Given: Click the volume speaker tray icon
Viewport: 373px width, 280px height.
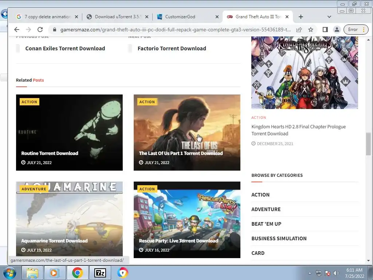Looking at the screenshot, I should [x=336, y=273].
